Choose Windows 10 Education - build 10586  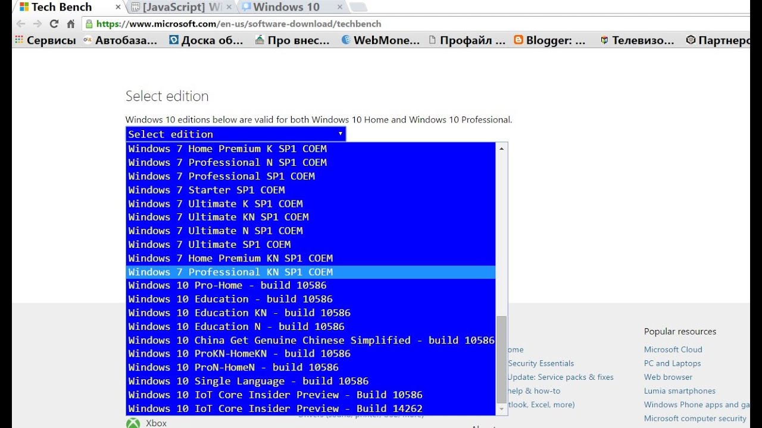311,299
